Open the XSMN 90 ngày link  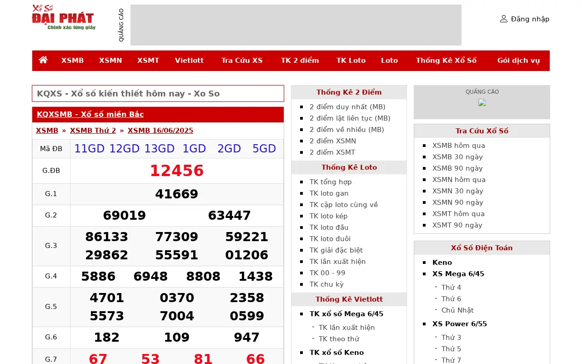[x=458, y=202]
